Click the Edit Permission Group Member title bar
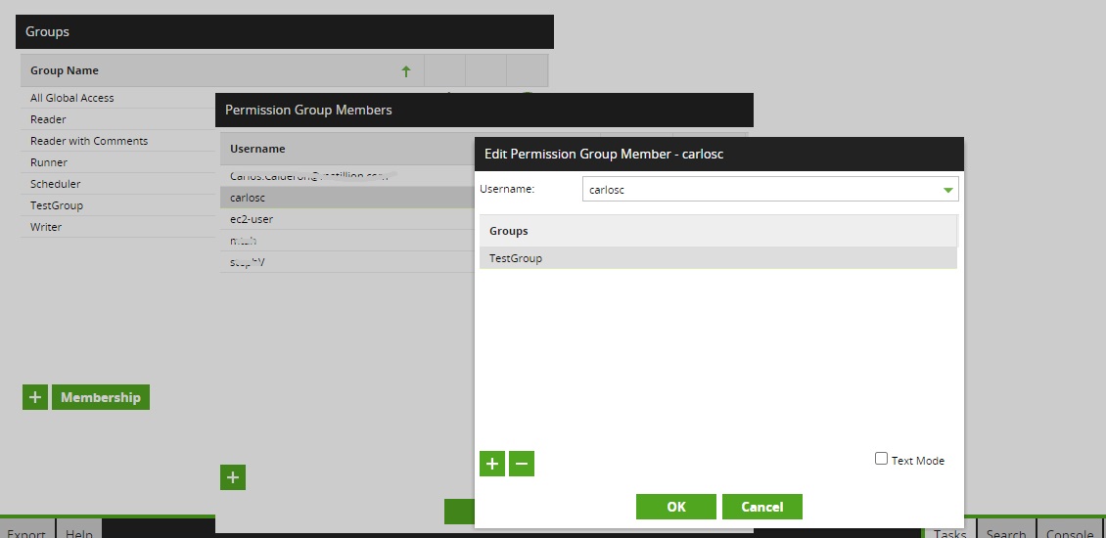The height and width of the screenshot is (538, 1106). [718, 154]
